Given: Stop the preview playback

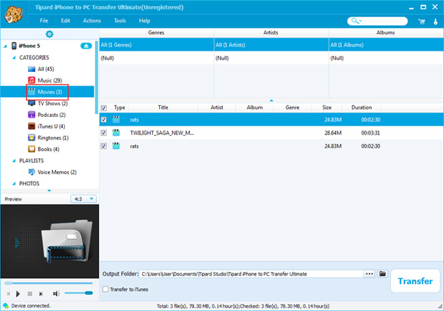Looking at the screenshot, I should (30, 294).
